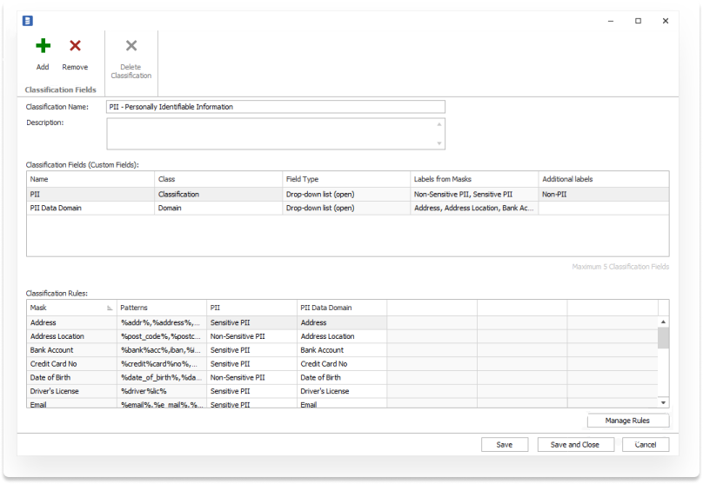Select PII value for Address rule
Viewport: 703px width, 484px height.
pyautogui.click(x=251, y=322)
